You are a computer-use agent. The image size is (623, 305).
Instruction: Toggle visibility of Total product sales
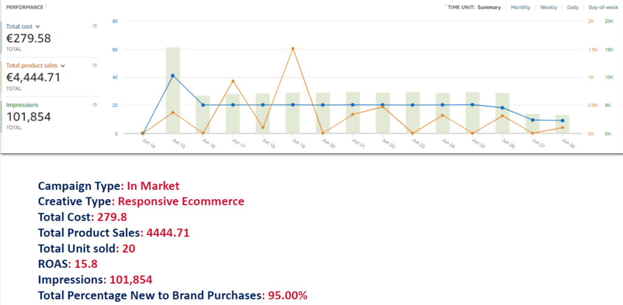tap(95, 65)
